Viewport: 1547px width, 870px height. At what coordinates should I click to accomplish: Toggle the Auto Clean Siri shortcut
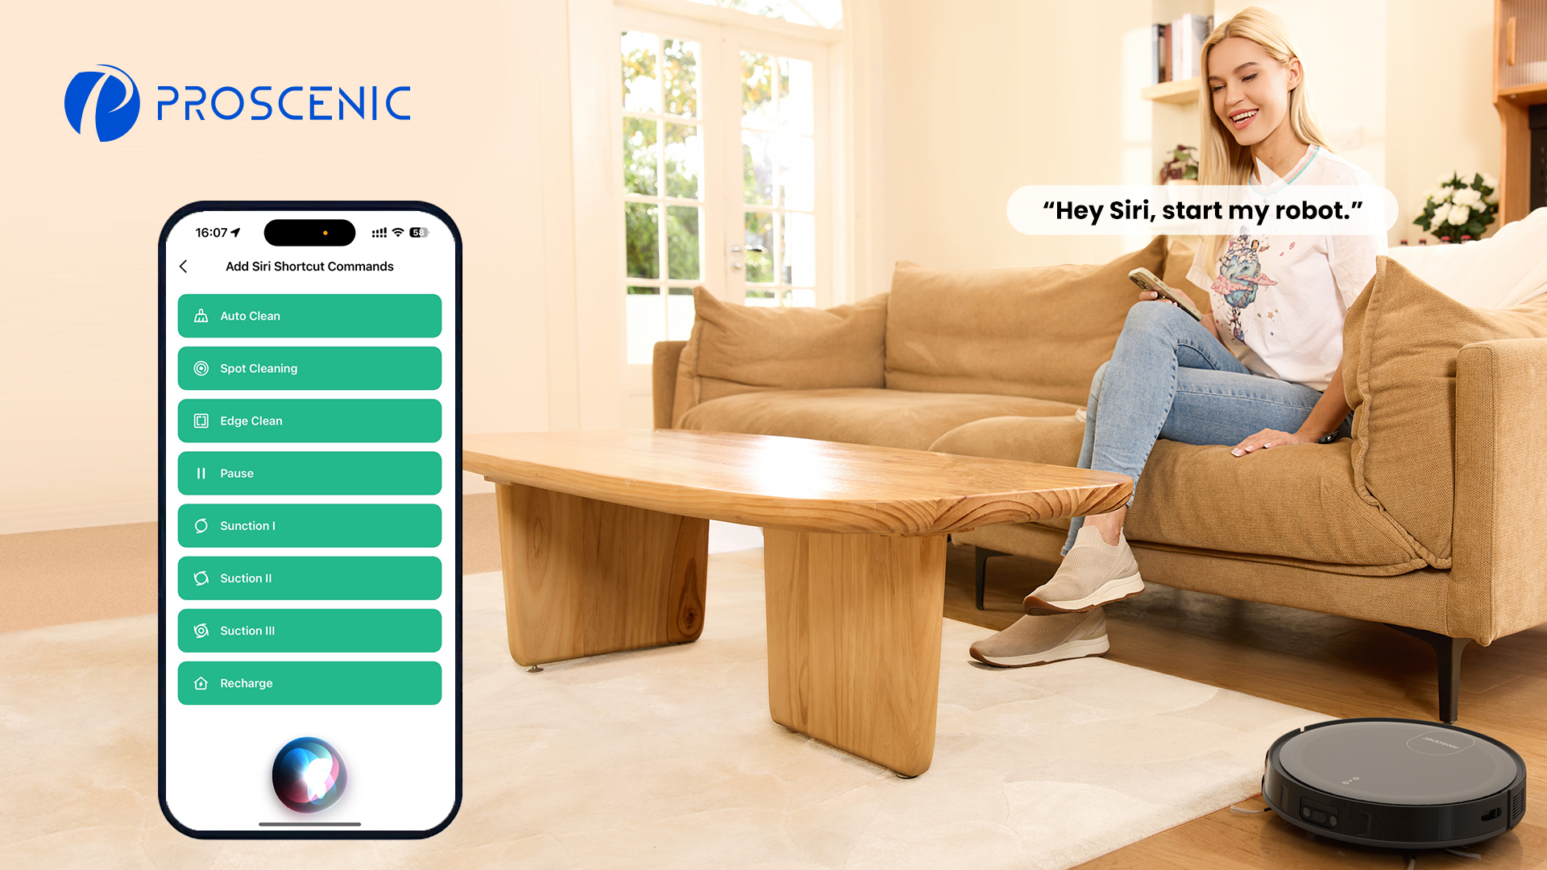click(x=308, y=316)
